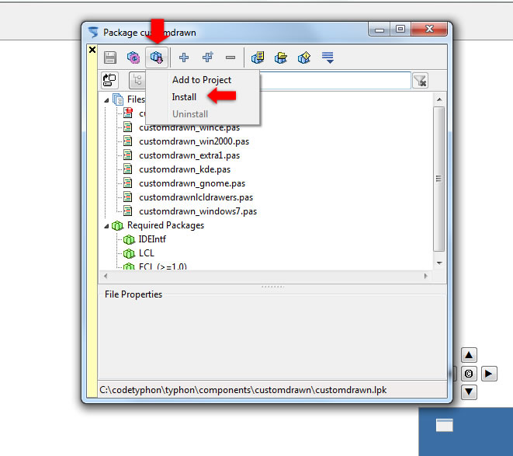Click the Remove item minus icon
The image size is (513, 456).
click(x=231, y=57)
